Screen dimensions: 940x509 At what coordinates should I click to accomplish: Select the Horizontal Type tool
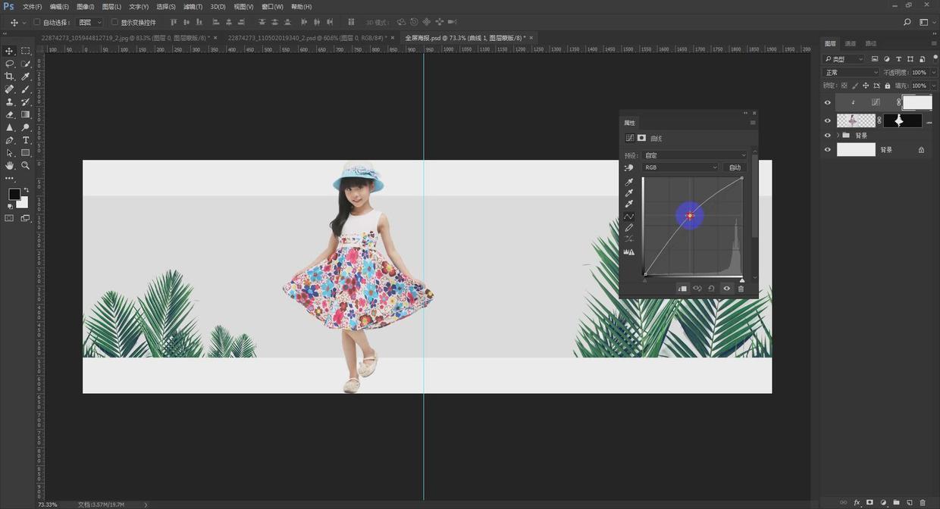click(x=26, y=140)
